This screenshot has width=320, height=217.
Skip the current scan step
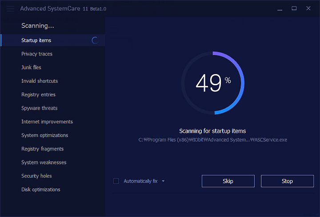(x=228, y=181)
